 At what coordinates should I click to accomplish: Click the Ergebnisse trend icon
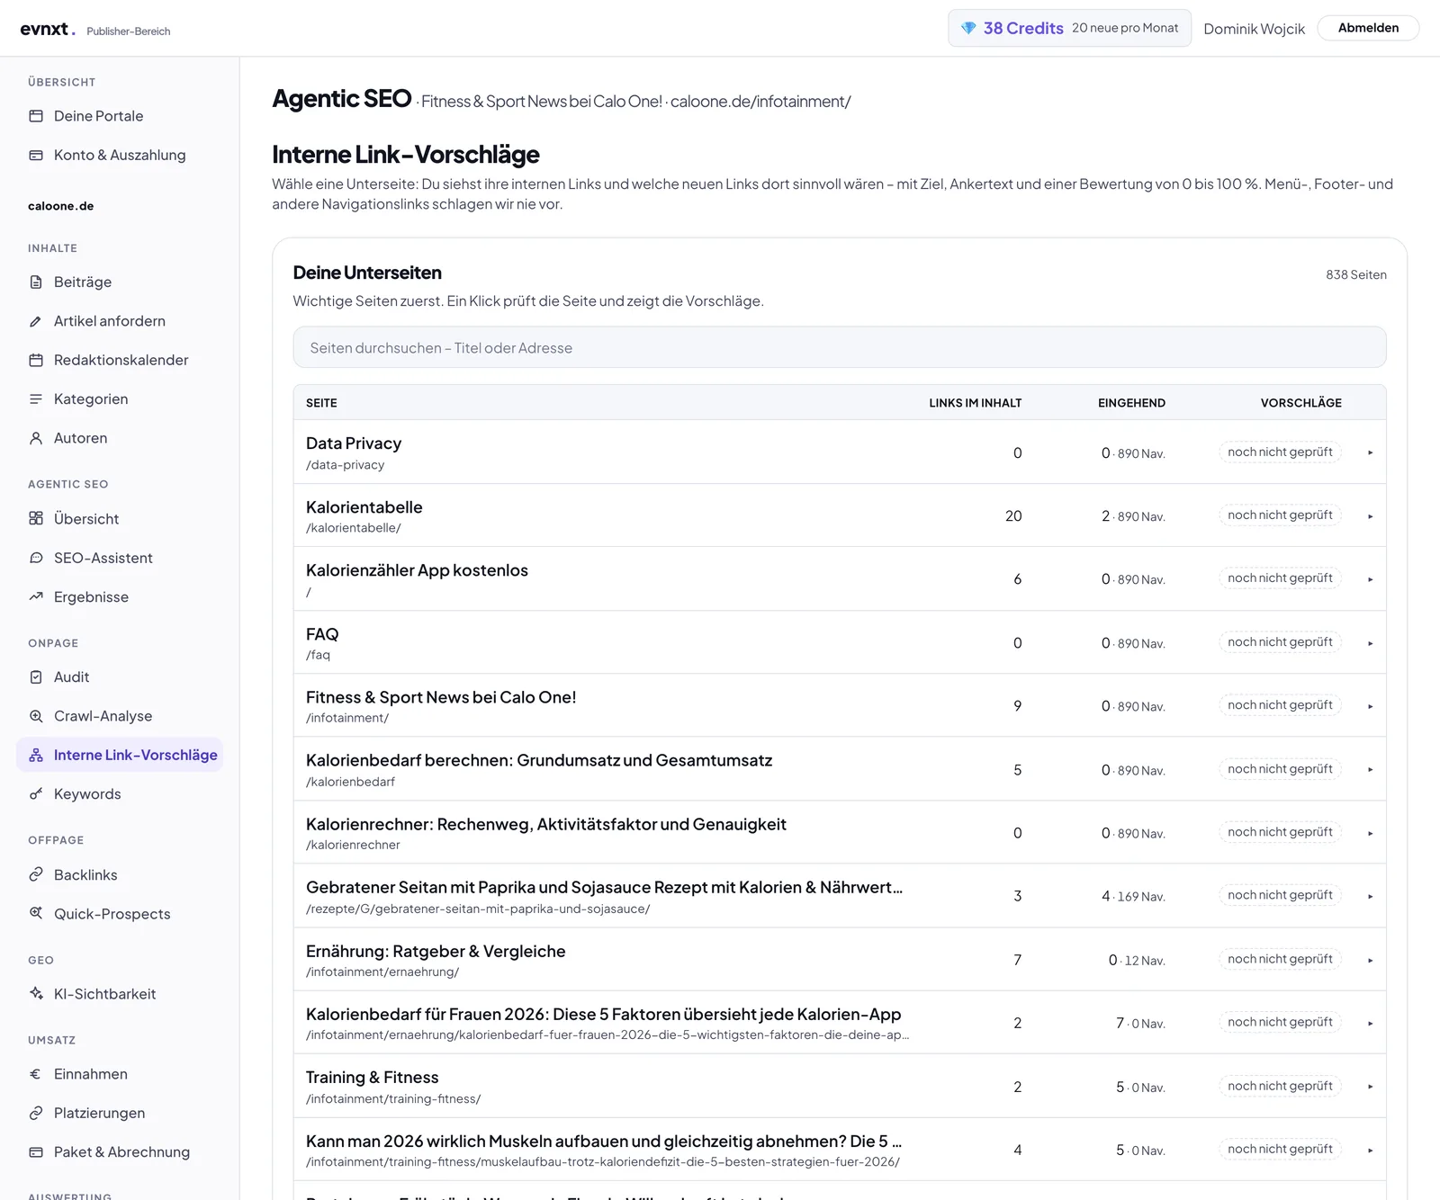36,596
